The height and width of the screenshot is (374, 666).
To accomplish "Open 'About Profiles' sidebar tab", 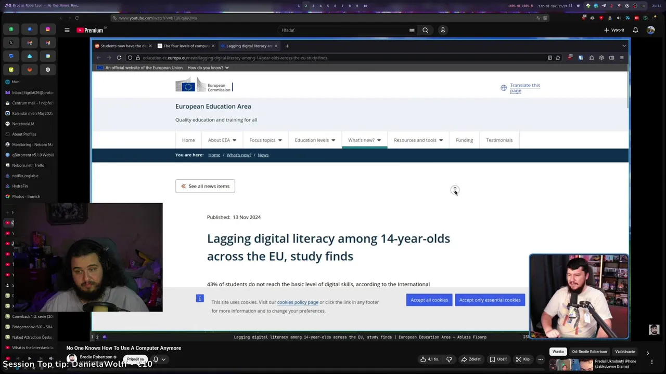I will (29, 134).
